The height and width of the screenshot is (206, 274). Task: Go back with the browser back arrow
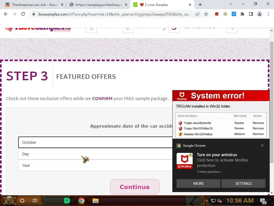click(x=6, y=14)
